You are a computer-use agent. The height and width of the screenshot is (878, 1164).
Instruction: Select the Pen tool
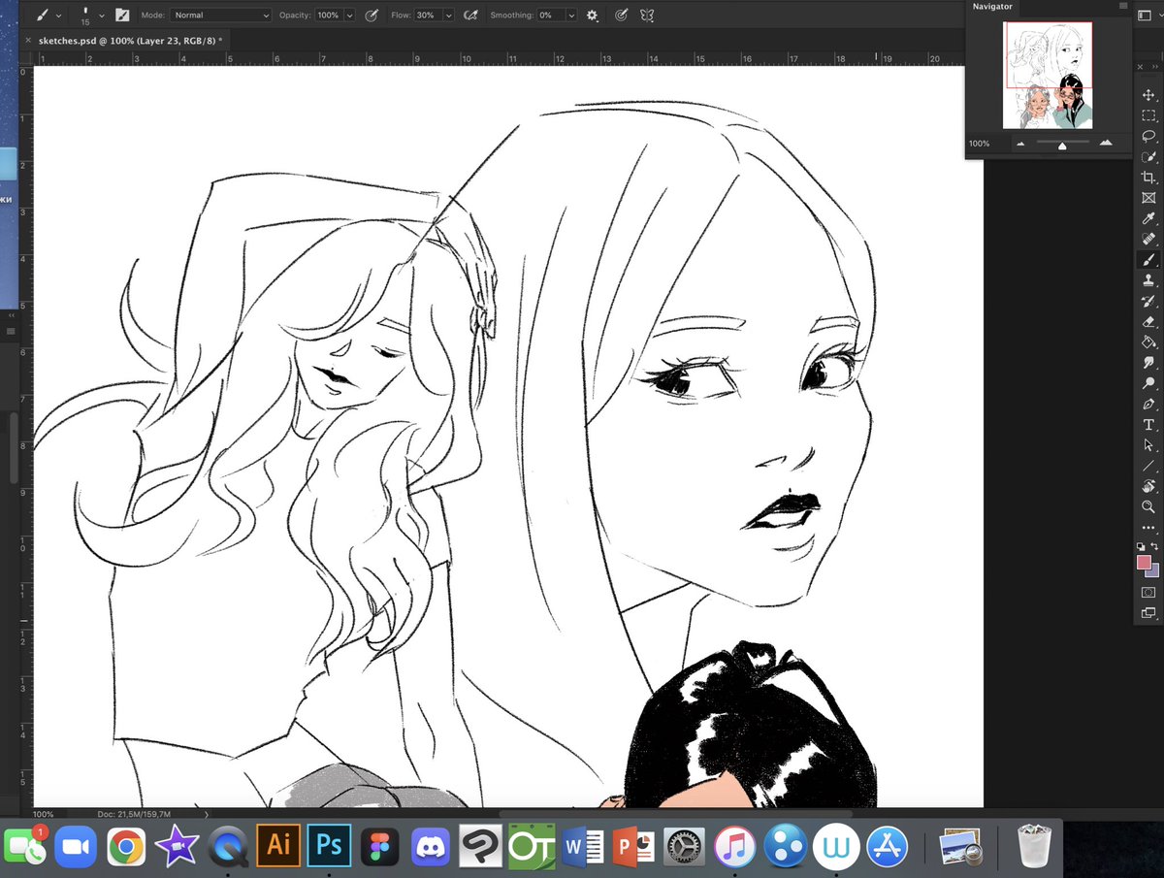point(1148,404)
